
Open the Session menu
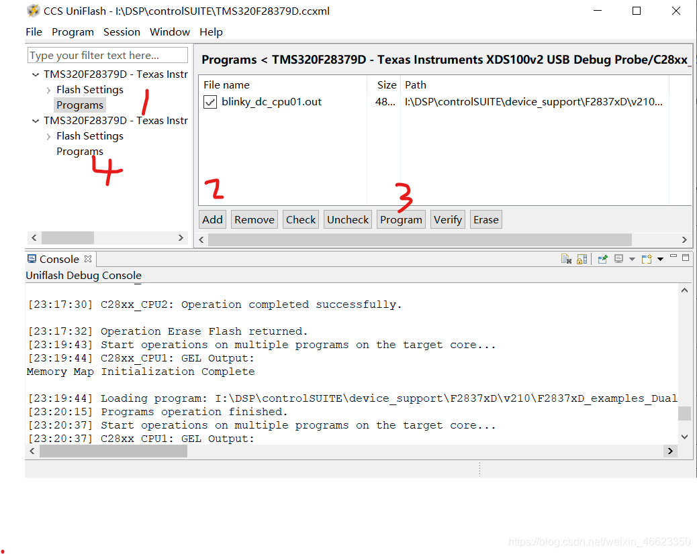(122, 32)
